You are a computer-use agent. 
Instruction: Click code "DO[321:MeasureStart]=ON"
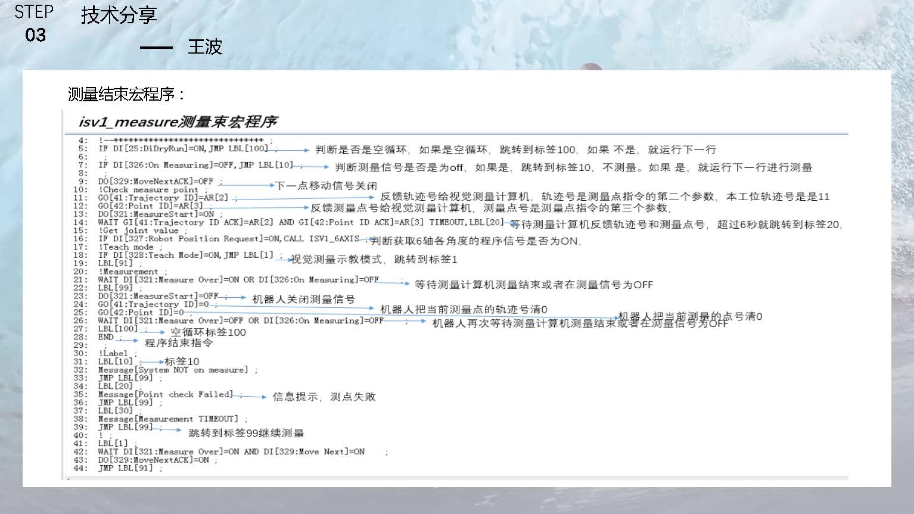tap(156, 214)
